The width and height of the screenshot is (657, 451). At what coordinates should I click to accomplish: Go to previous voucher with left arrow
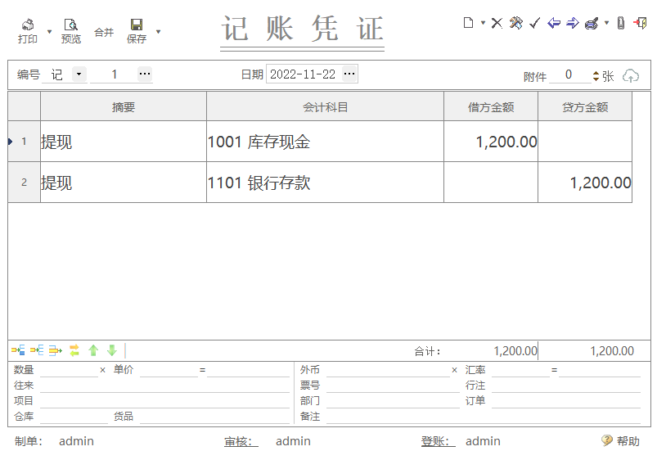coord(554,23)
